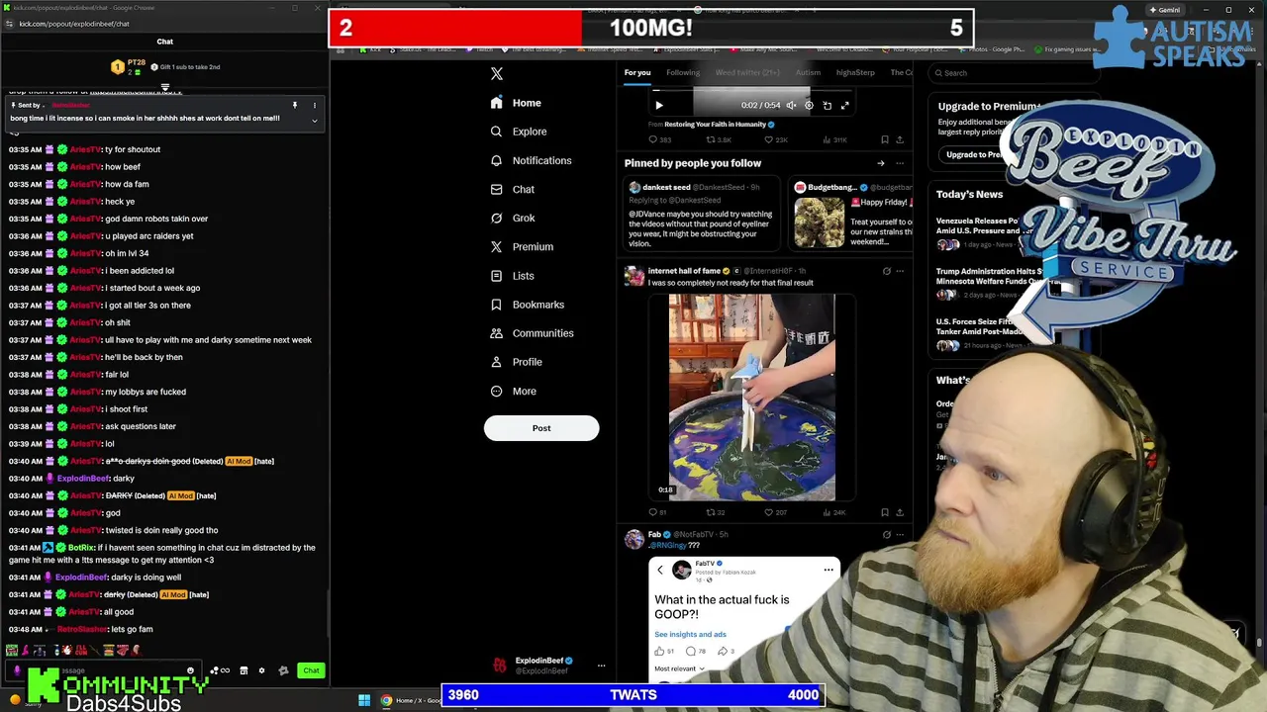Image resolution: width=1267 pixels, height=712 pixels.
Task: Like the video post with 23K likes
Action: click(775, 139)
